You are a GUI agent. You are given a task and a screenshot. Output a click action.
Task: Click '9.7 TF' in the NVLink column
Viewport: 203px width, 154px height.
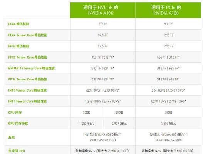(103, 24)
